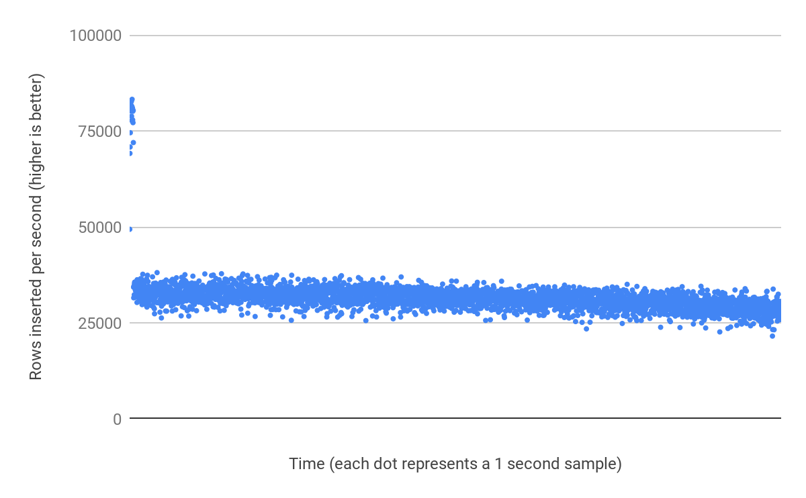This screenshot has height=498, width=806.
Task: Click the 50000 y-axis tick label
Action: (x=99, y=228)
